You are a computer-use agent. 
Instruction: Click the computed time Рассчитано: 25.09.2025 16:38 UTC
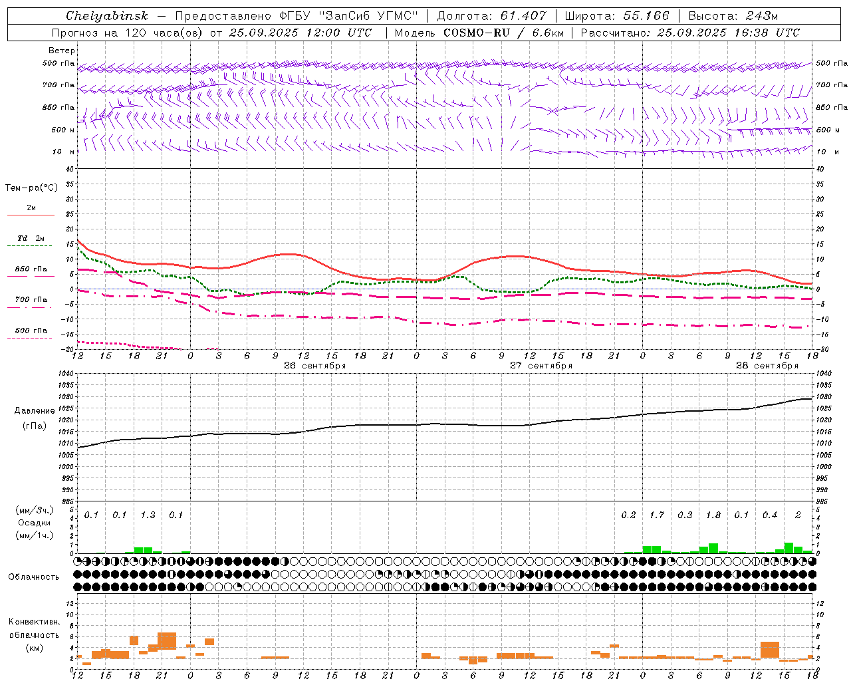(x=690, y=33)
